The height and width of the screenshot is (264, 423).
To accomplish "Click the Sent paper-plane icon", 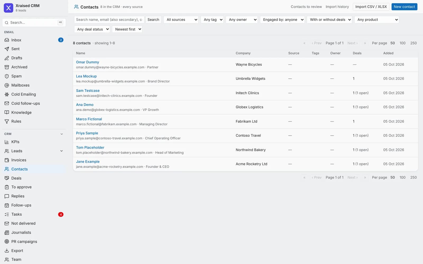I will point(7,49).
